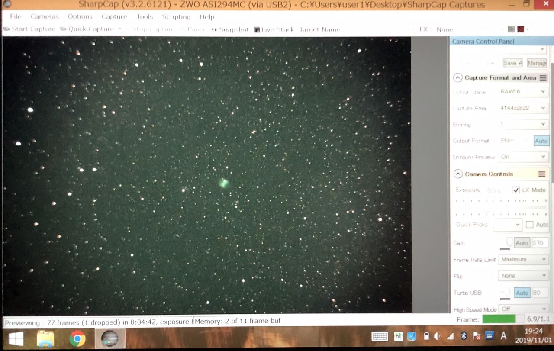Click the Pause toolbar button
The image size is (554, 351).
click(x=193, y=29)
